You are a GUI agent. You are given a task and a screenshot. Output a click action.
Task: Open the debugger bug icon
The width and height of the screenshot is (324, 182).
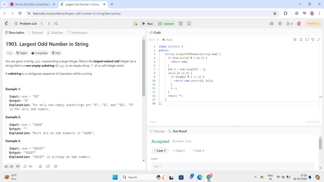[136, 24]
